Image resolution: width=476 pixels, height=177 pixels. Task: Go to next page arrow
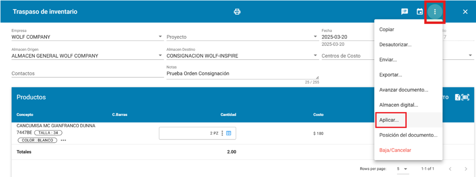tap(466, 169)
